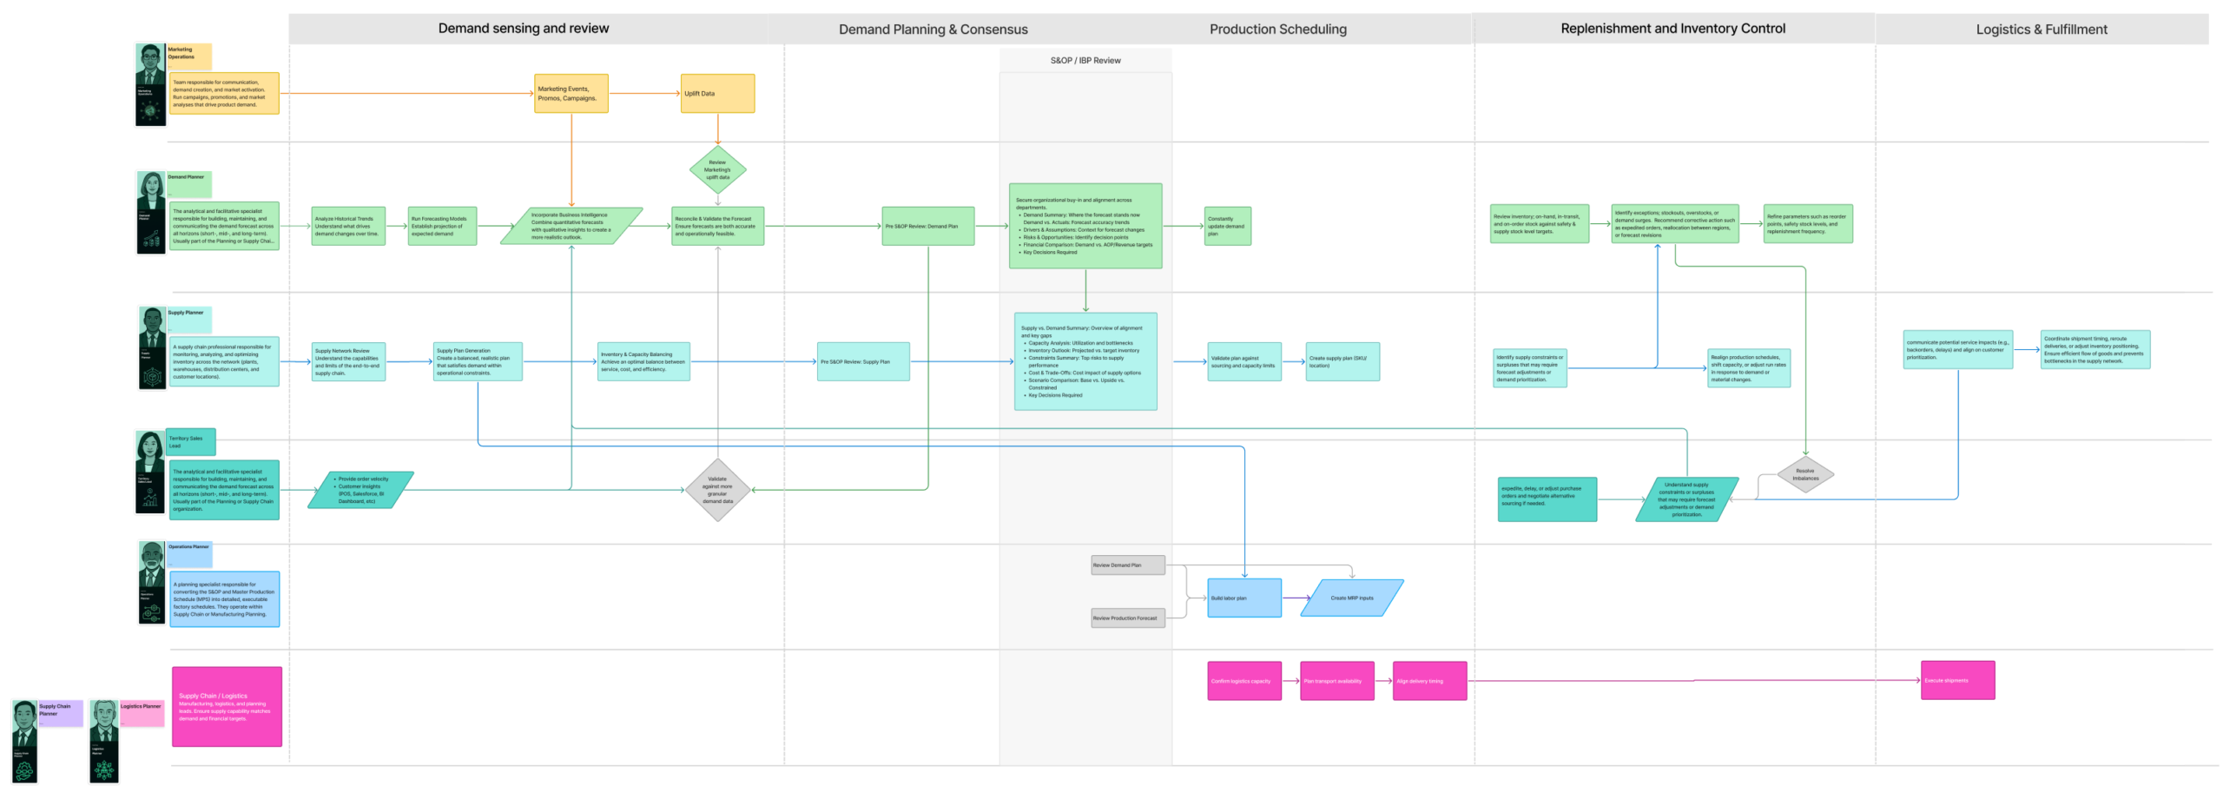Click the Operations Planner persona avatar
This screenshot has height=793, width=2223.
[x=152, y=582]
